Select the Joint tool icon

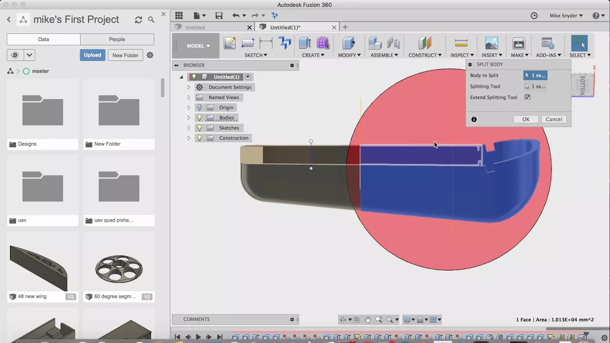pyautogui.click(x=394, y=43)
